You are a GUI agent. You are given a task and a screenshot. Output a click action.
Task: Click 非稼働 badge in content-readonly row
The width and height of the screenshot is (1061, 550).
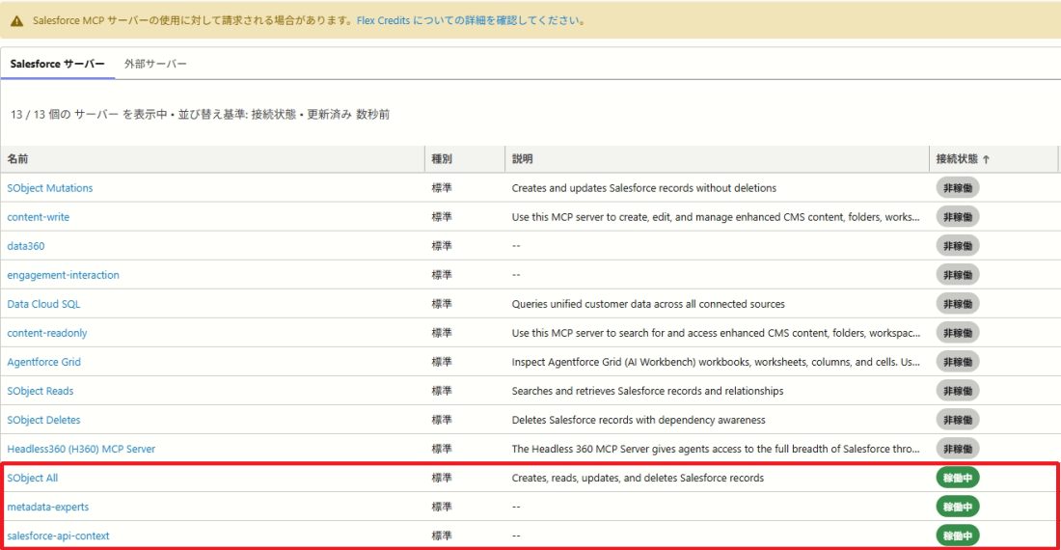958,333
